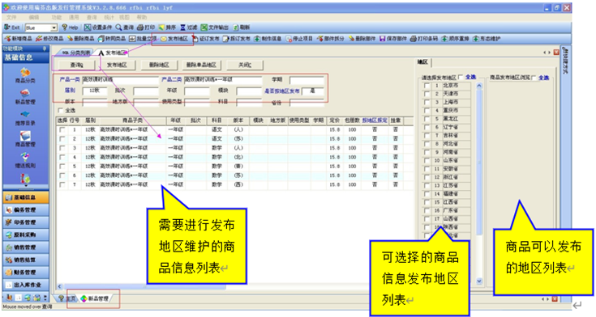Open 商品分类 in the sidebar

point(25,75)
